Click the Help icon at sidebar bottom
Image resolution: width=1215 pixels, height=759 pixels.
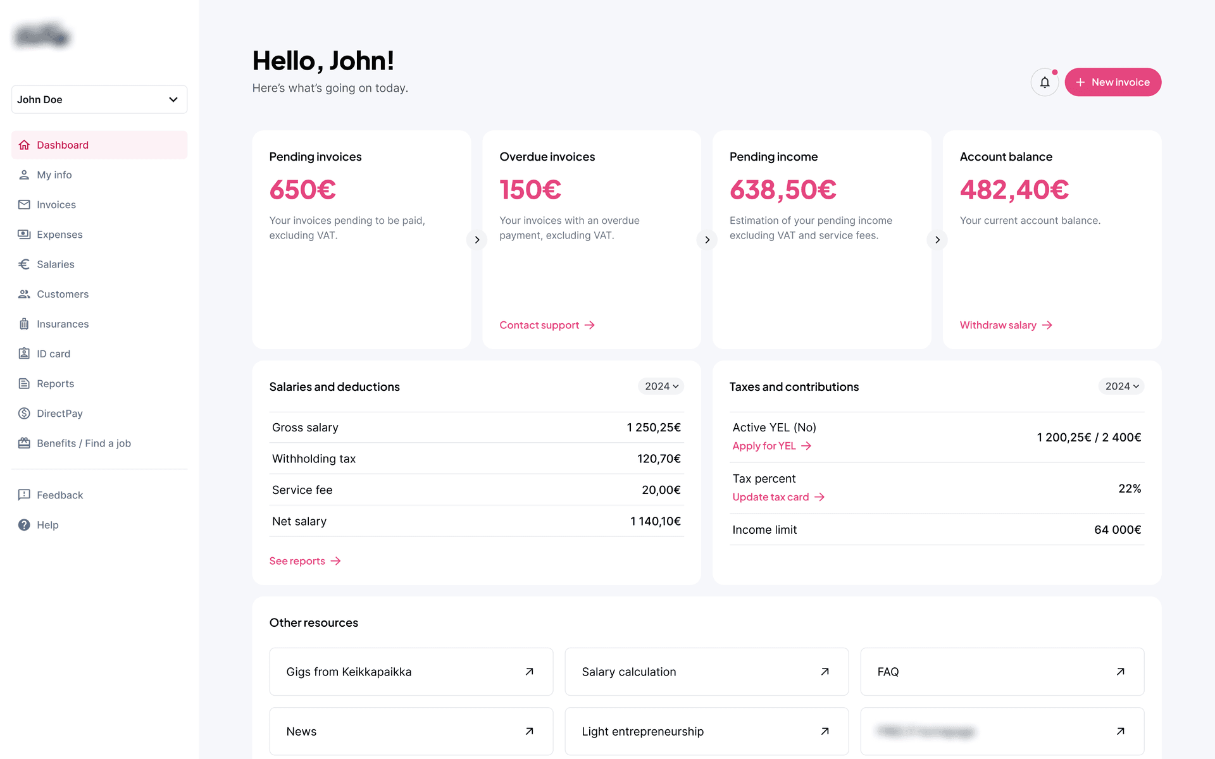[x=24, y=524]
